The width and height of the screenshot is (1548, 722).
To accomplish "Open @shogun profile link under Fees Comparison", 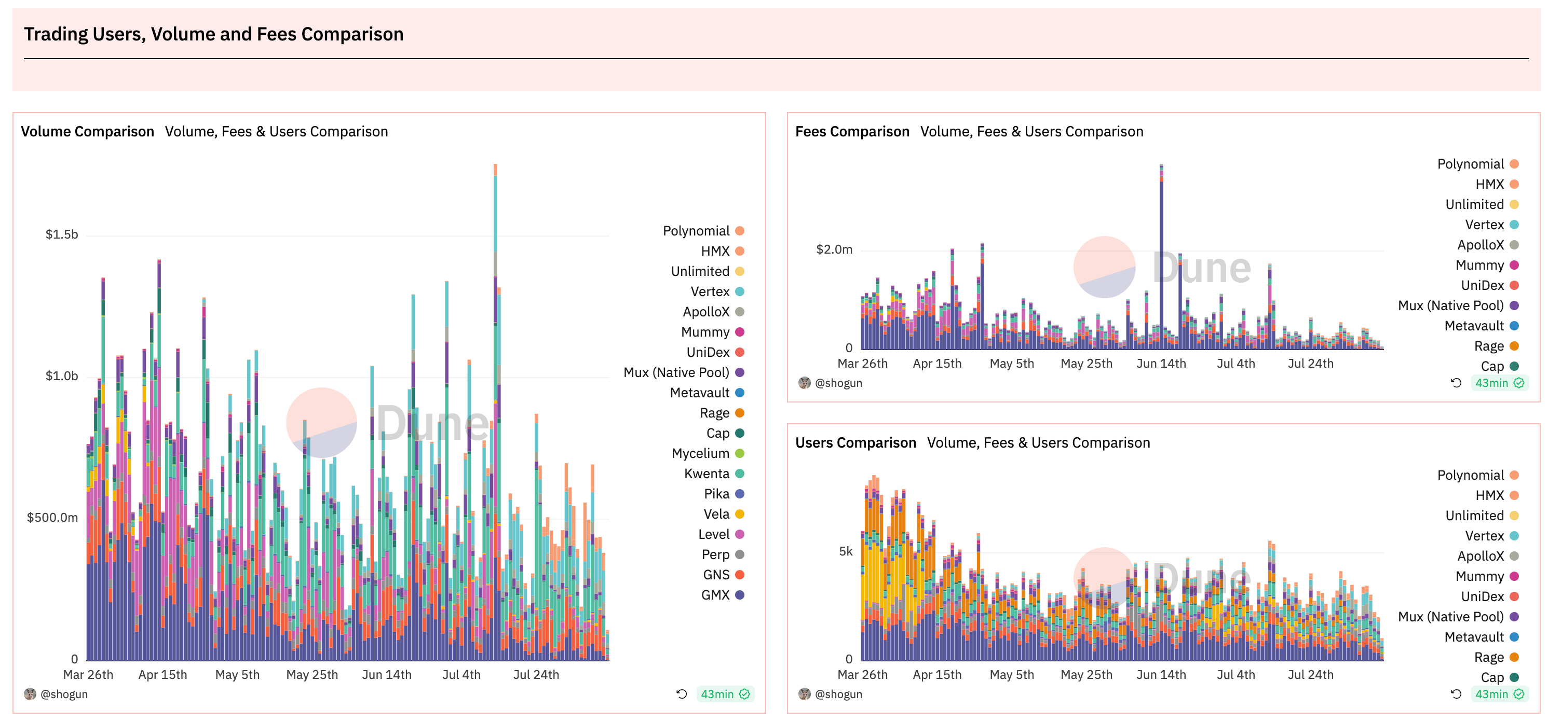I will [x=839, y=383].
